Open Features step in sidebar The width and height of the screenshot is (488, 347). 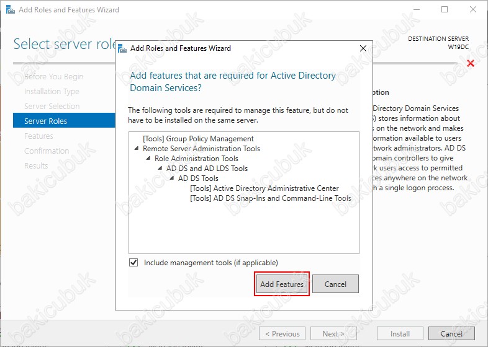click(38, 136)
